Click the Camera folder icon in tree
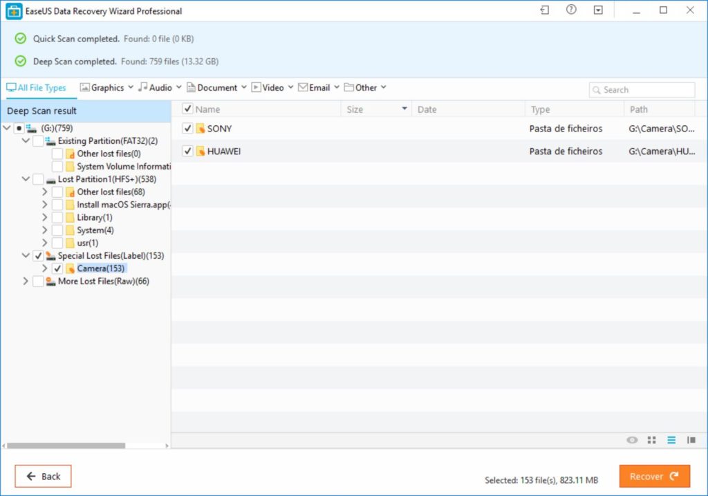Image resolution: width=708 pixels, height=496 pixels. (x=70, y=269)
